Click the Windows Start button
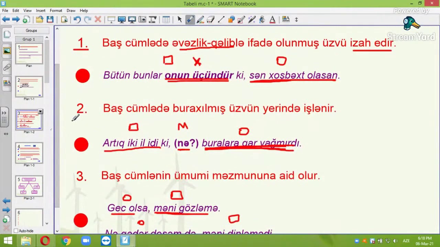The image size is (440, 247). [x=8, y=241]
